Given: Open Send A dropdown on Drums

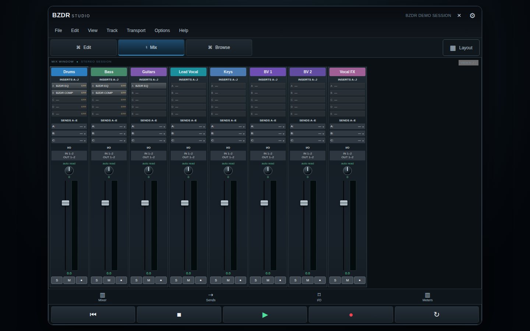Looking at the screenshot, I should [69, 127].
